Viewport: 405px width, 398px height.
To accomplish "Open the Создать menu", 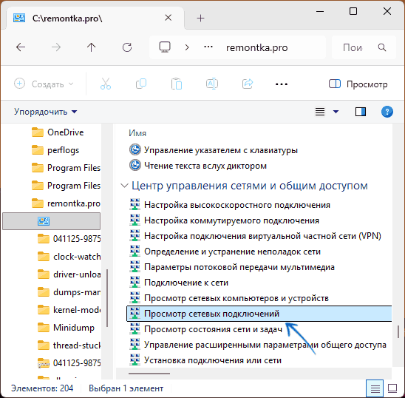I will point(44,84).
